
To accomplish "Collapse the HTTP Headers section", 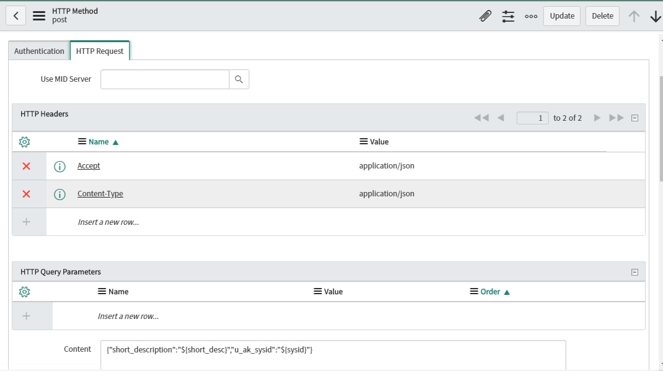I will tap(634, 117).
